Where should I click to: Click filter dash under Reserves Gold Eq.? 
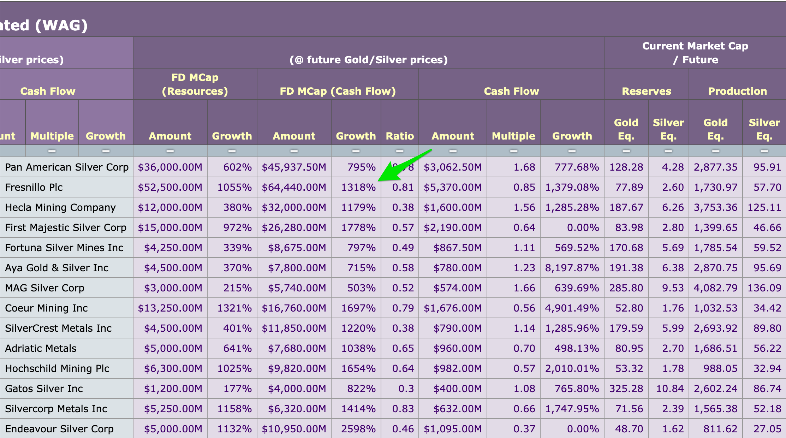[x=626, y=151]
